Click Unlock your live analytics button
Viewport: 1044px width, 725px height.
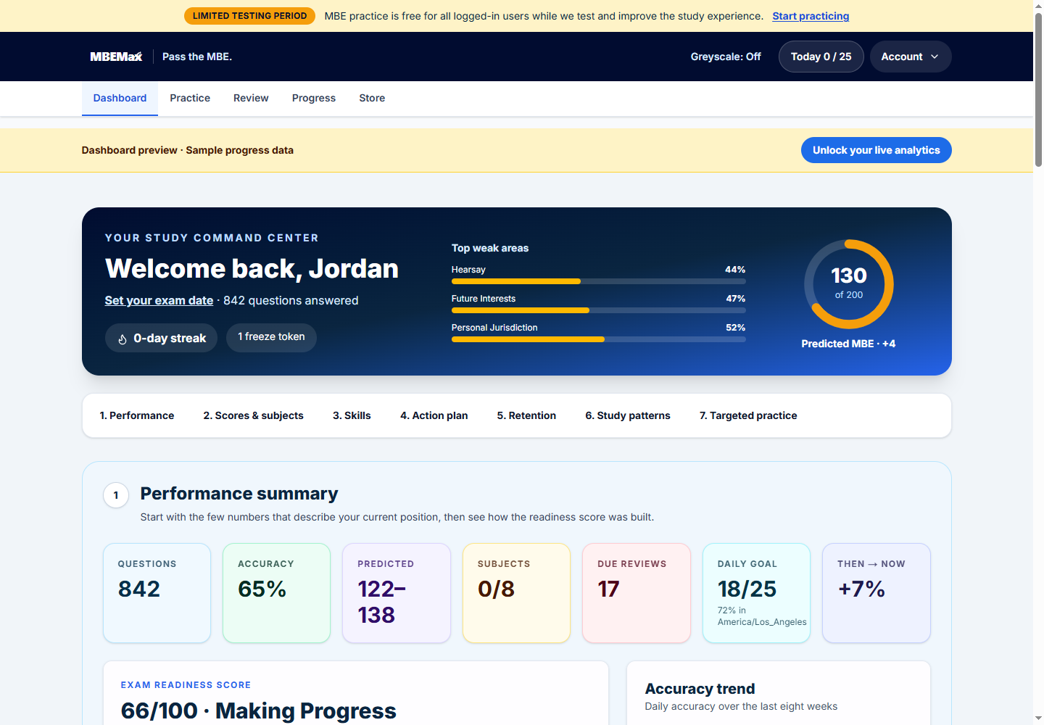tap(876, 150)
